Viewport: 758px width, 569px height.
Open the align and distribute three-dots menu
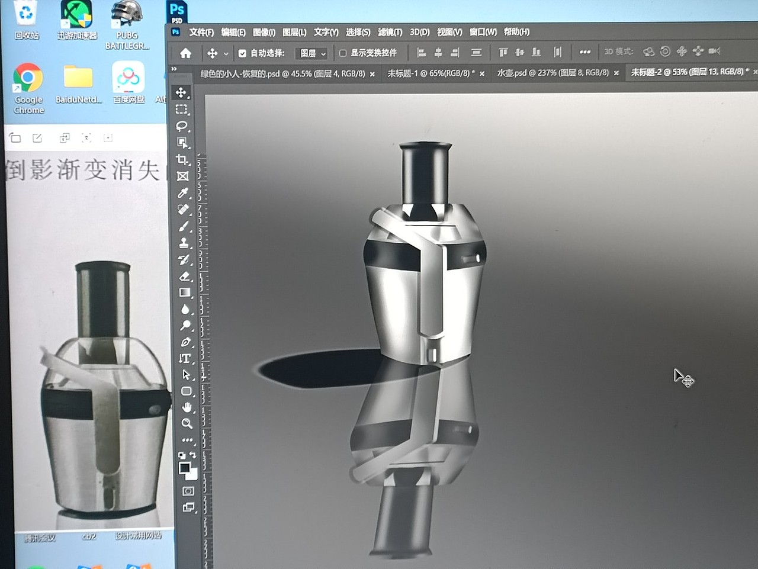pyautogui.click(x=585, y=52)
